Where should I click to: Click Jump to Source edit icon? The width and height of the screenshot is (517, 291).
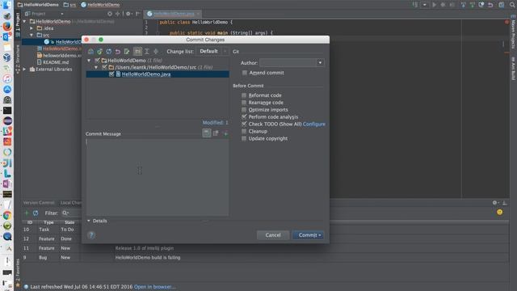pos(127,52)
